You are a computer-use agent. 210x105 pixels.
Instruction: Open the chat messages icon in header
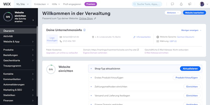pos(172,4)
